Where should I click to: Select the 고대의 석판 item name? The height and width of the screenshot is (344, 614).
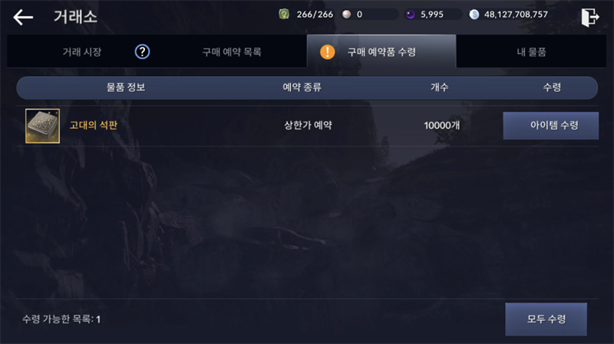[94, 125]
